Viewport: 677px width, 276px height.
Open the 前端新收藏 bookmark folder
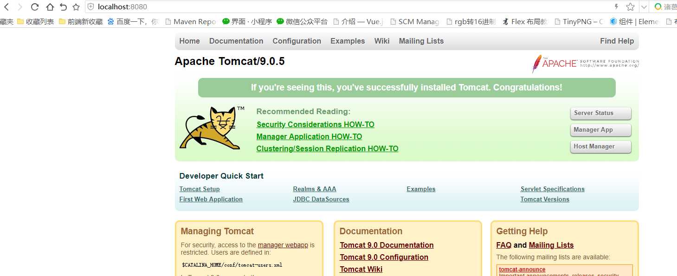click(81, 21)
